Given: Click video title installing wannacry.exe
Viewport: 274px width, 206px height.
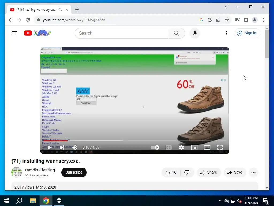Looking at the screenshot, I should [45, 161].
